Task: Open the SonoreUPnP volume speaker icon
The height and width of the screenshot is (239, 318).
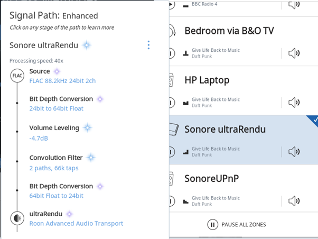Action: (x=294, y=201)
